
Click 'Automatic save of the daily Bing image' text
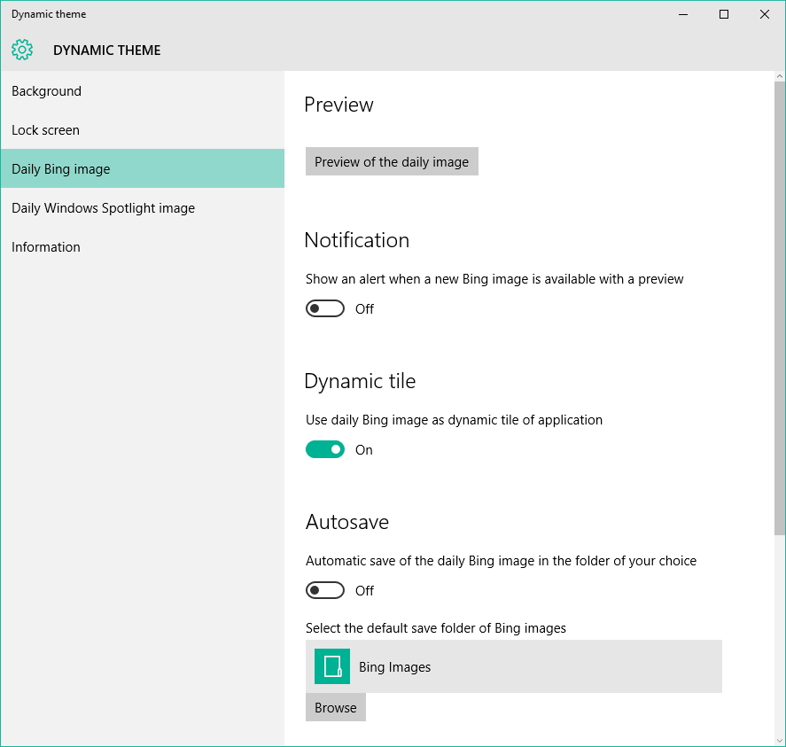click(501, 561)
